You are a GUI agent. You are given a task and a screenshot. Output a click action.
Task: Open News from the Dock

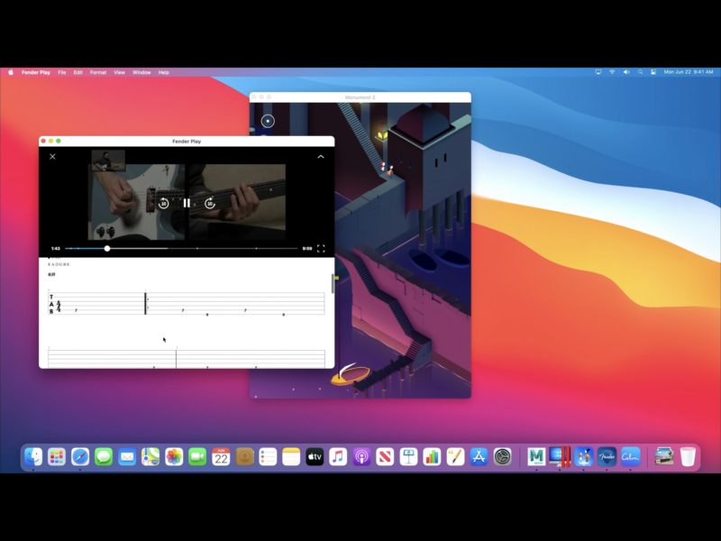(385, 457)
